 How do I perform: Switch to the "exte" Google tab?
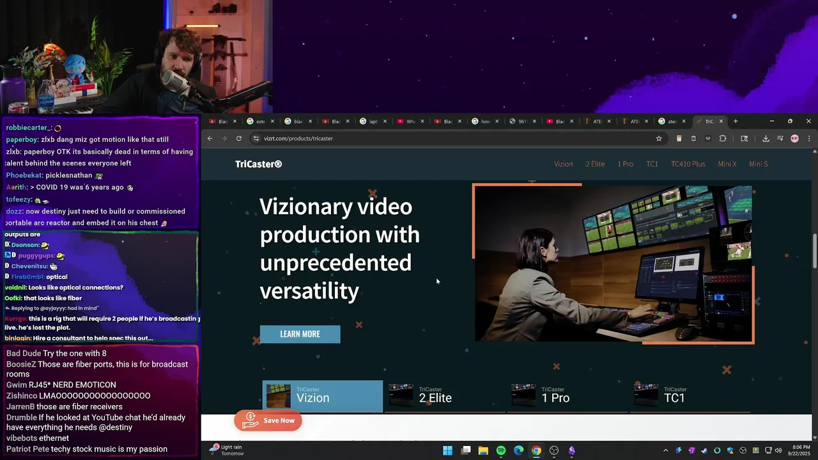pyautogui.click(x=261, y=121)
